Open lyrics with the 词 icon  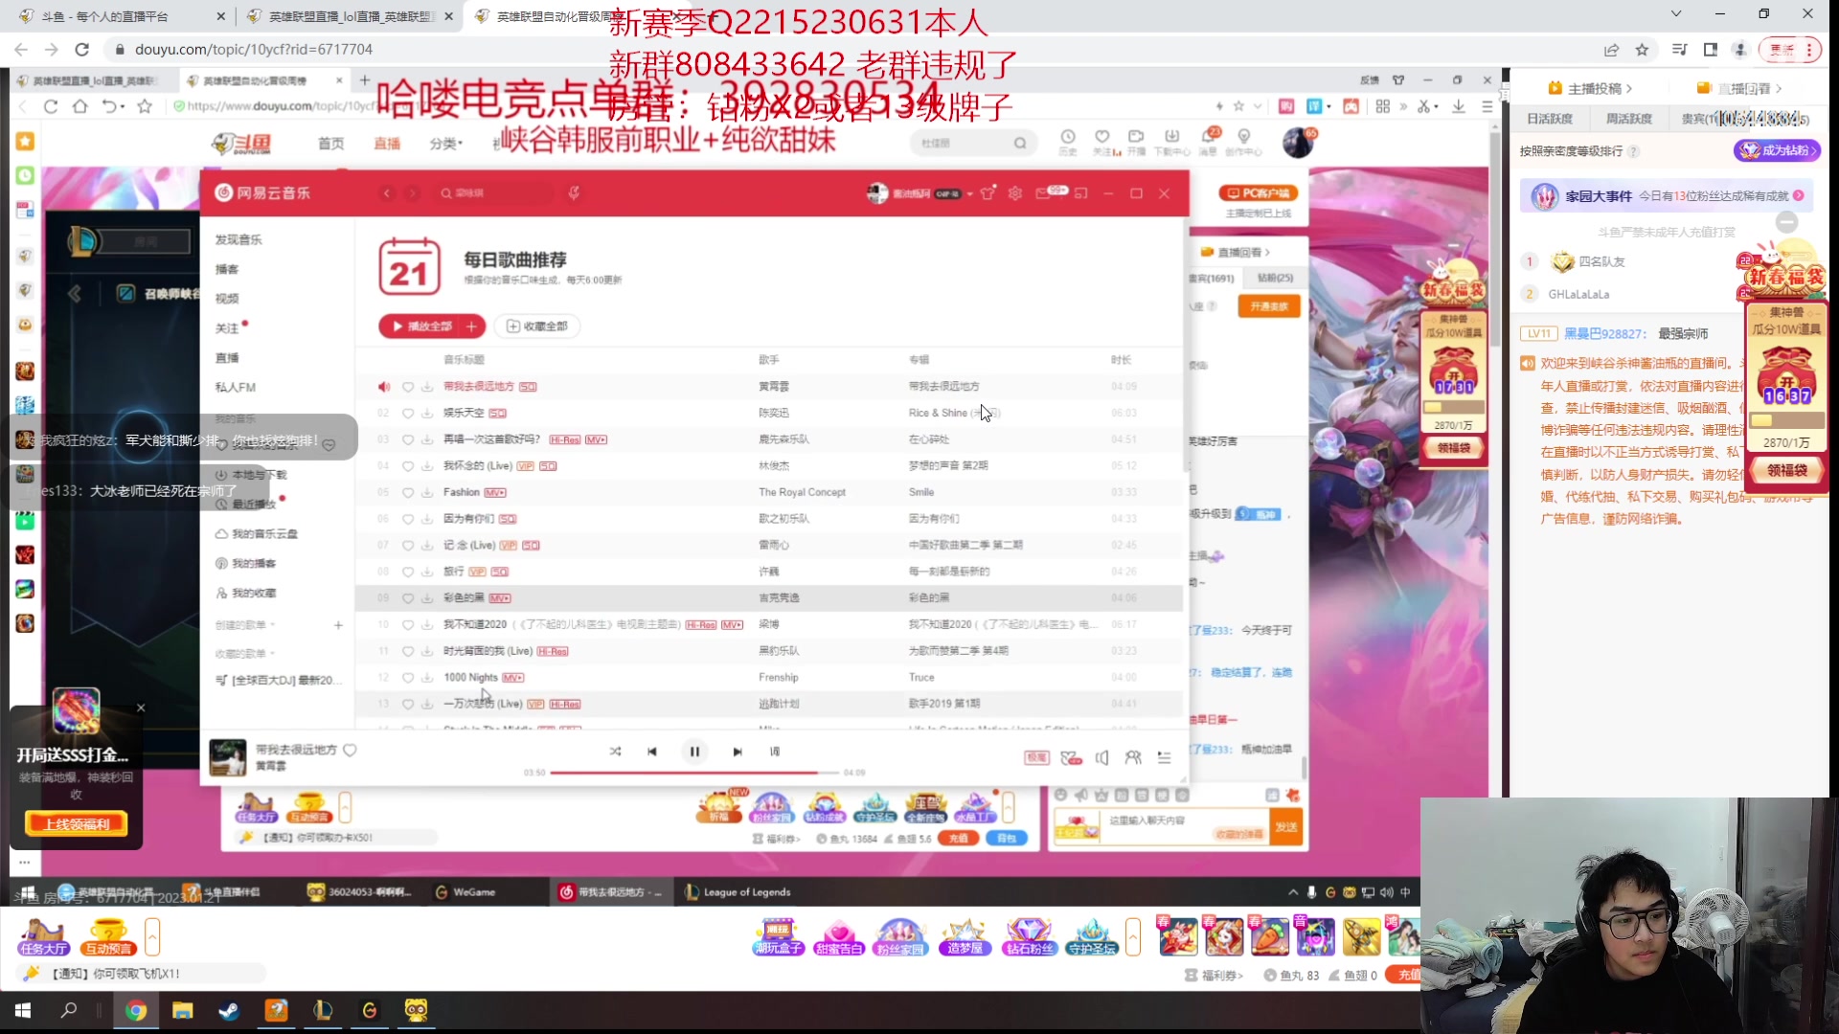(x=775, y=752)
